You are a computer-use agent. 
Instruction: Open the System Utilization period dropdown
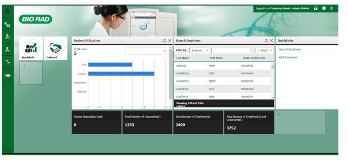click(146, 51)
